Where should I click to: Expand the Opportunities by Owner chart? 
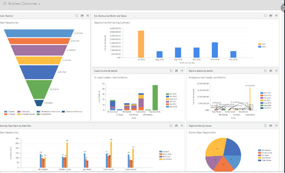pos(276,125)
